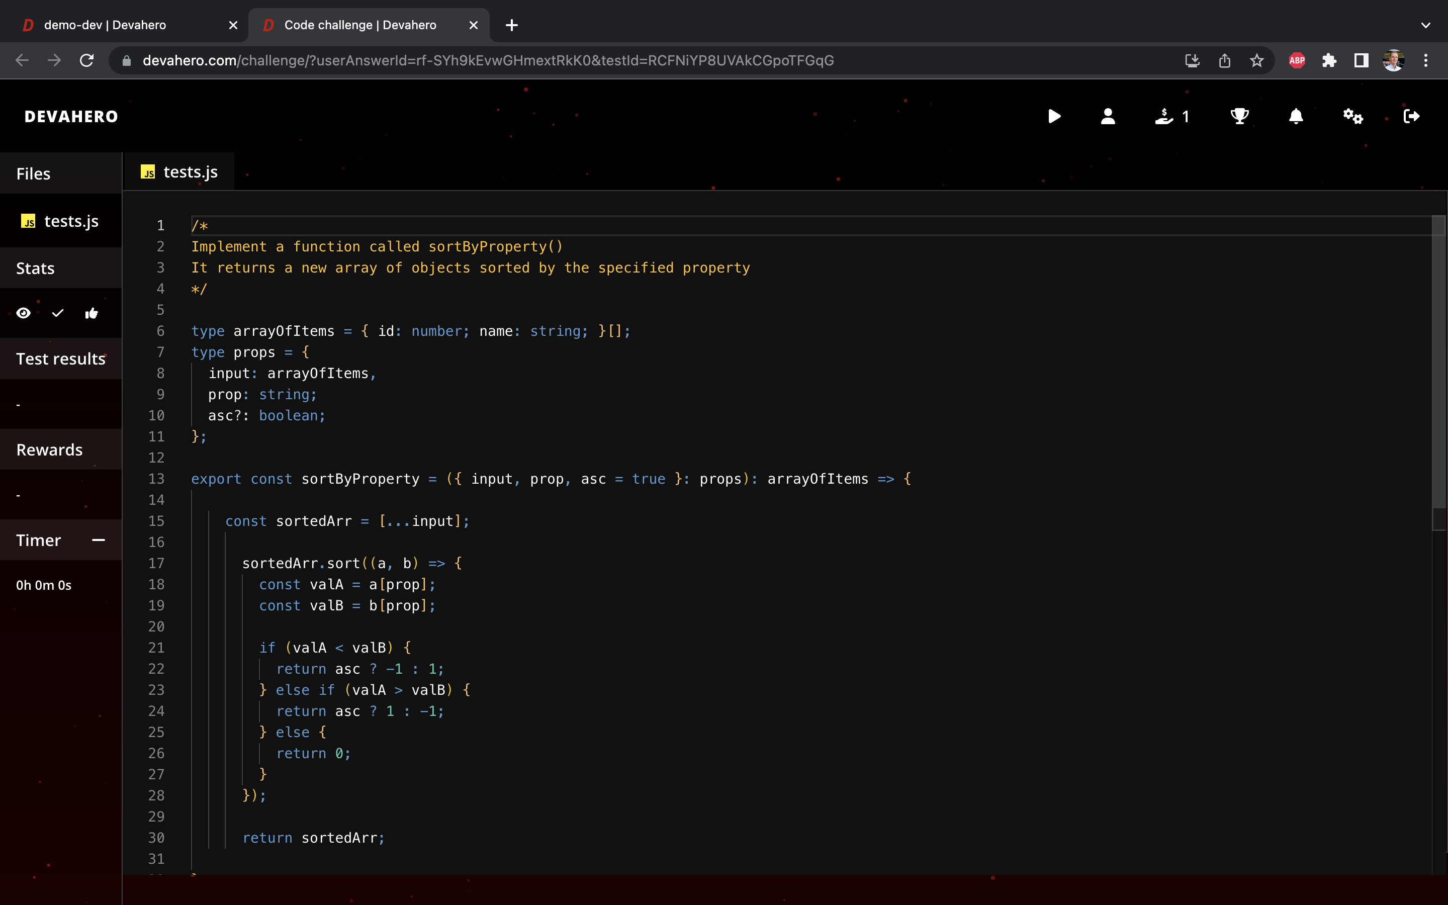The height and width of the screenshot is (905, 1448).
Task: Reload the page
Action: pos(87,60)
